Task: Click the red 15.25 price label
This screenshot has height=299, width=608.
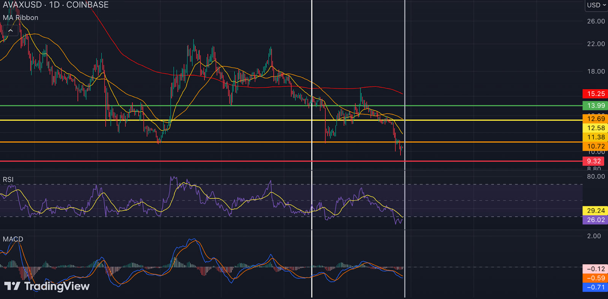Action: pyautogui.click(x=595, y=94)
